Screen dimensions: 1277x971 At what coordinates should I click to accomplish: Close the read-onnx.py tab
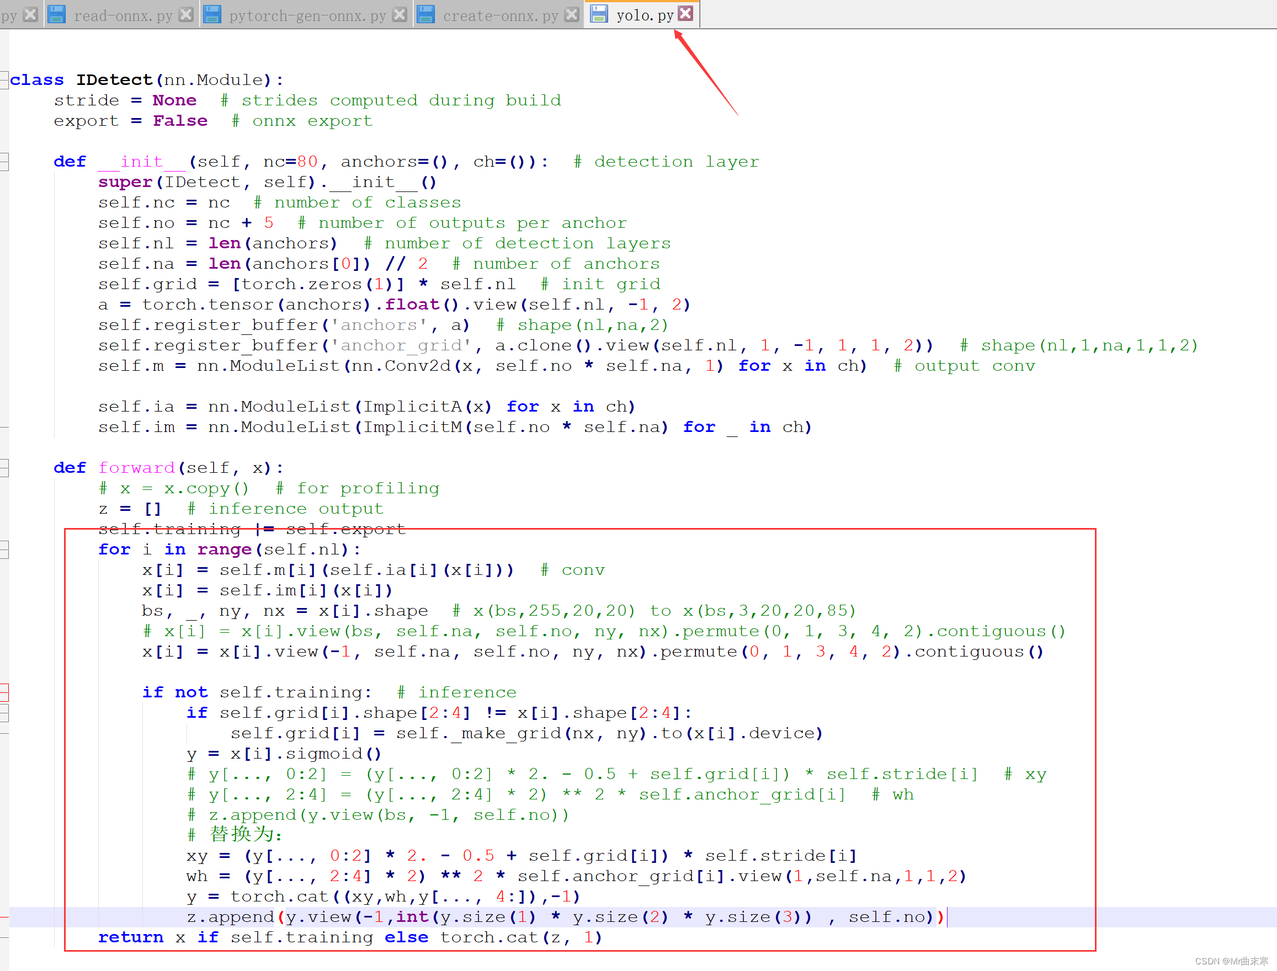pyautogui.click(x=186, y=14)
